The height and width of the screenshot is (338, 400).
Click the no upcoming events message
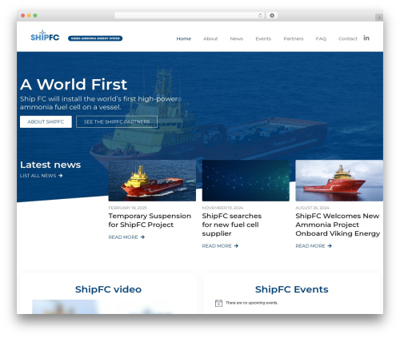click(x=252, y=303)
